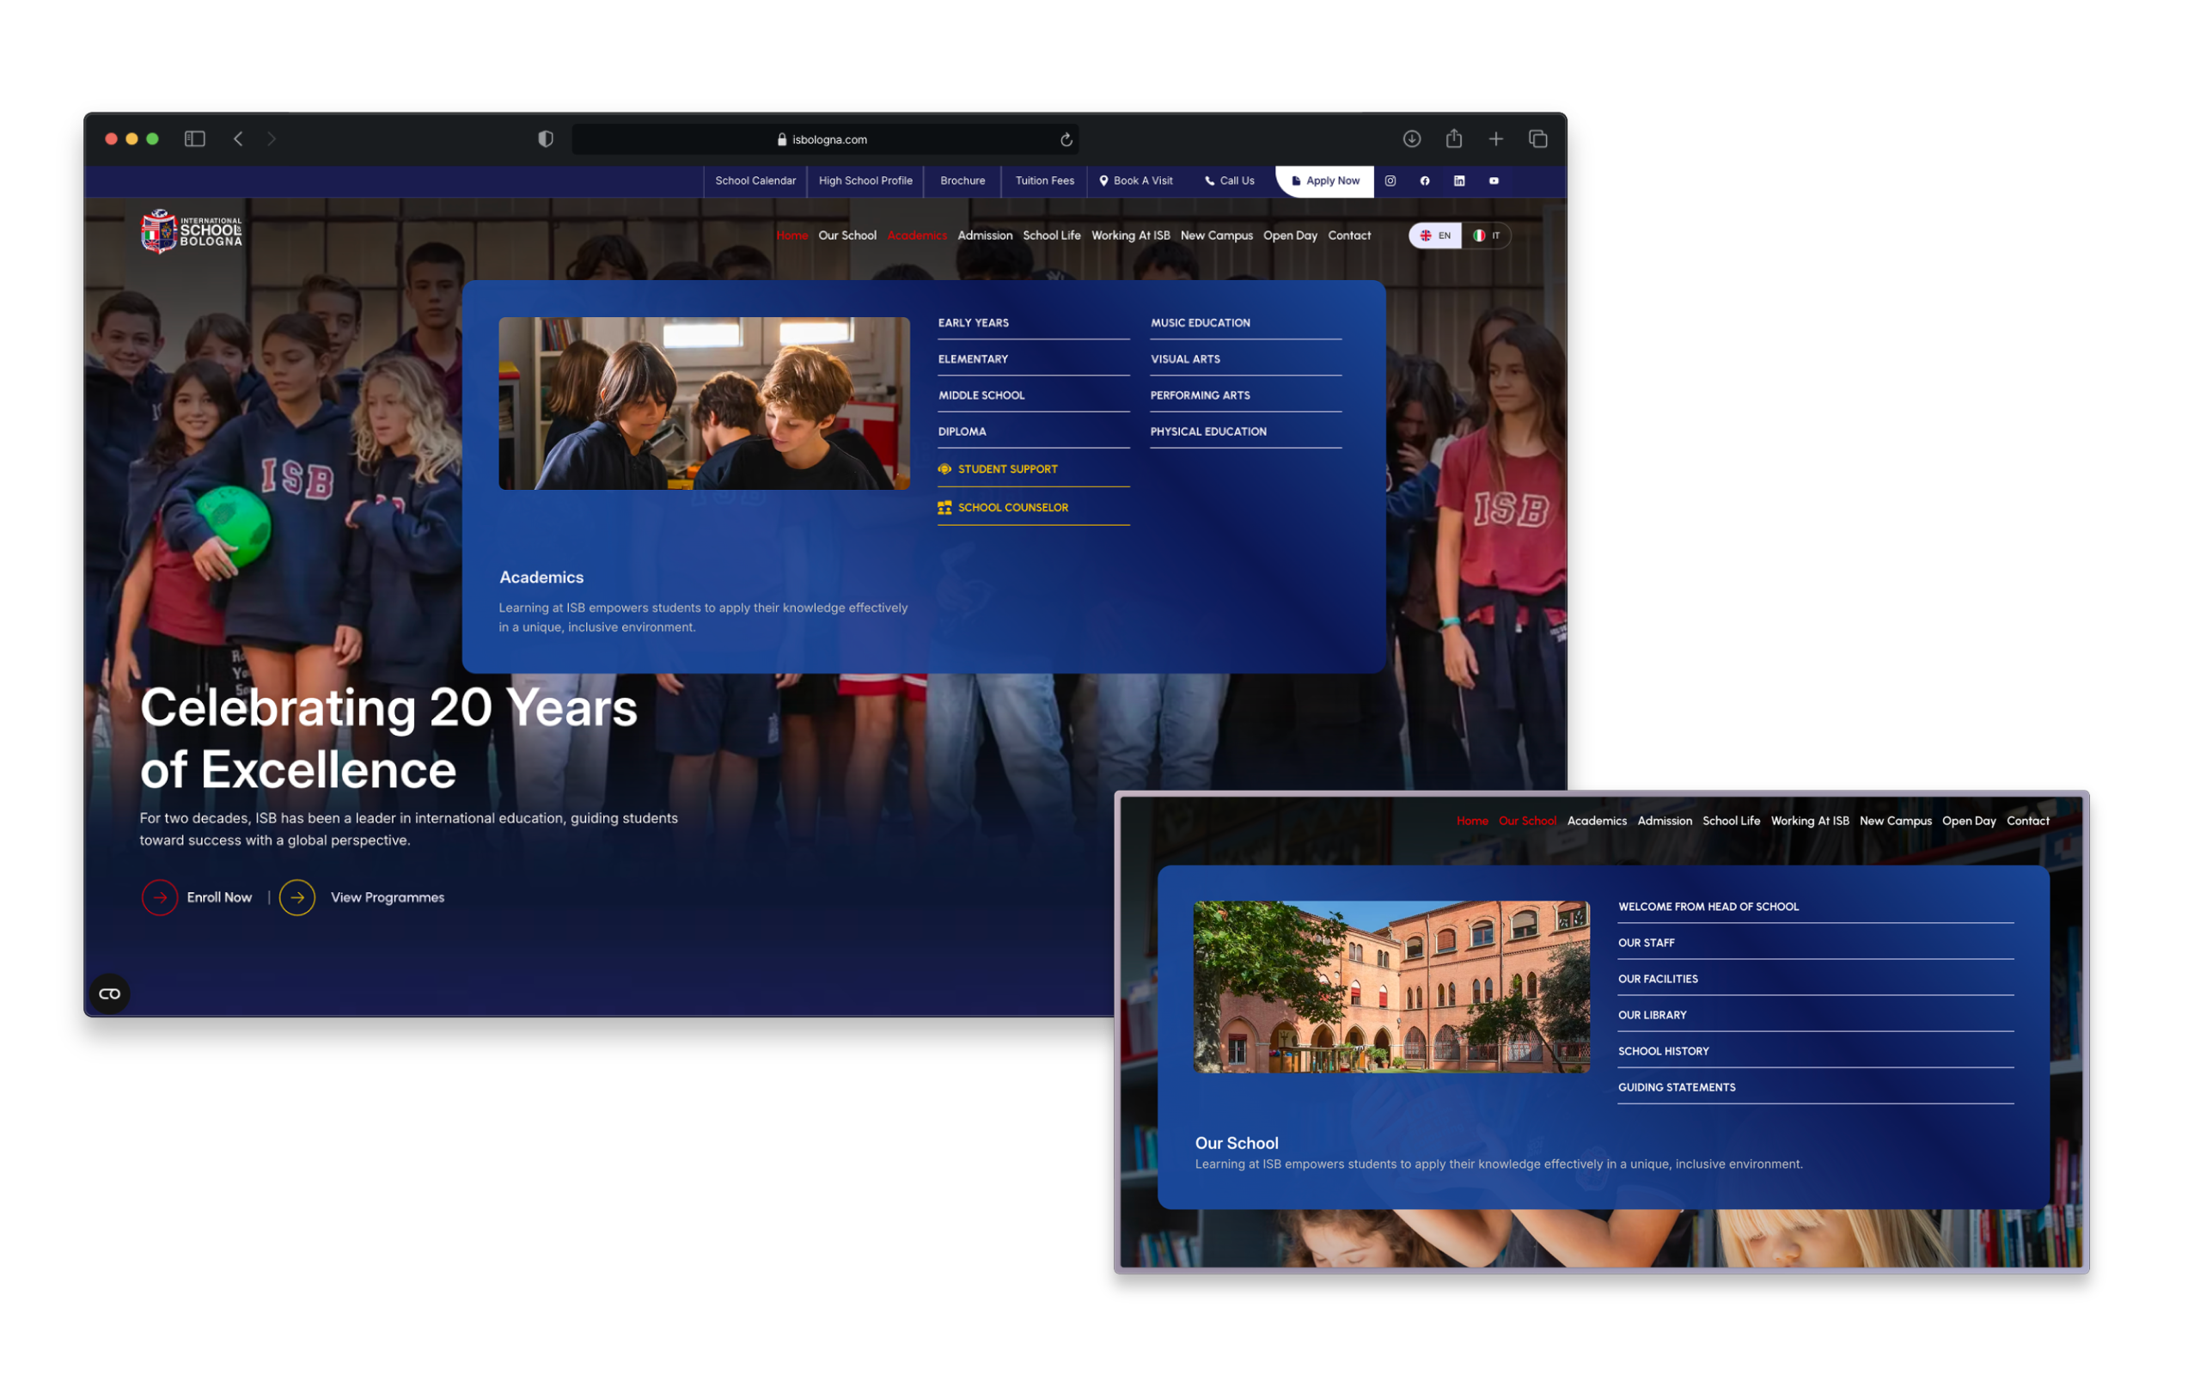Click the yellow View Programmes arrow circle
Viewport: 2200px width, 1375px height.
(x=297, y=897)
